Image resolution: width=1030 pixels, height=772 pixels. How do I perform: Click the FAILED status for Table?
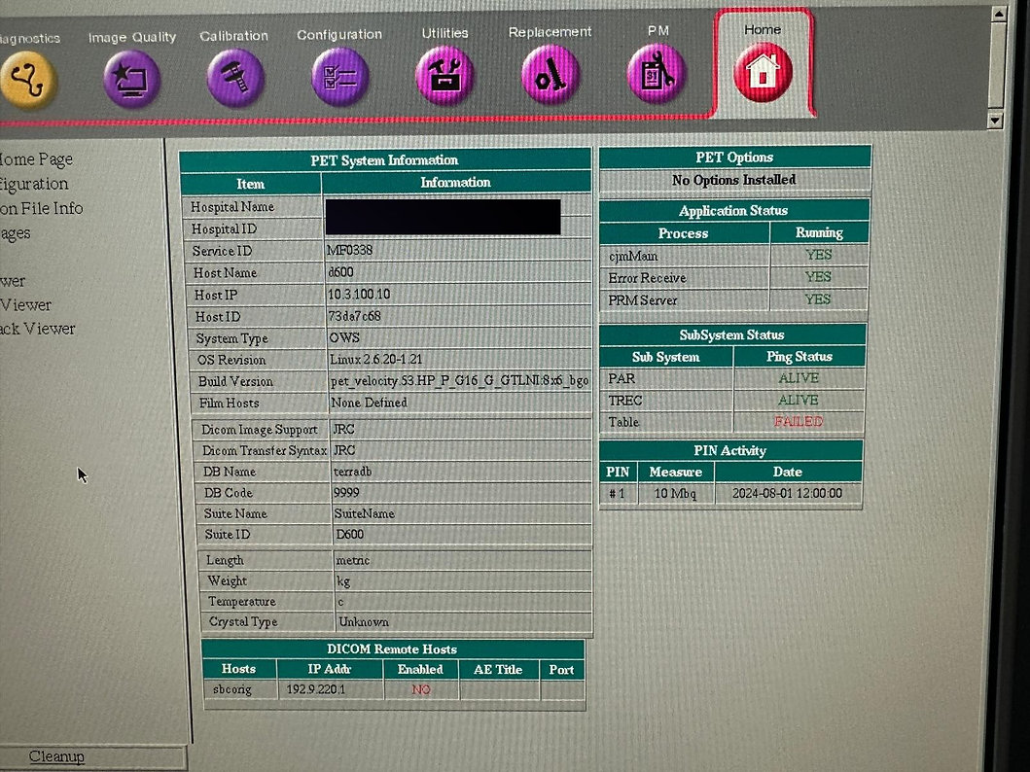798,422
